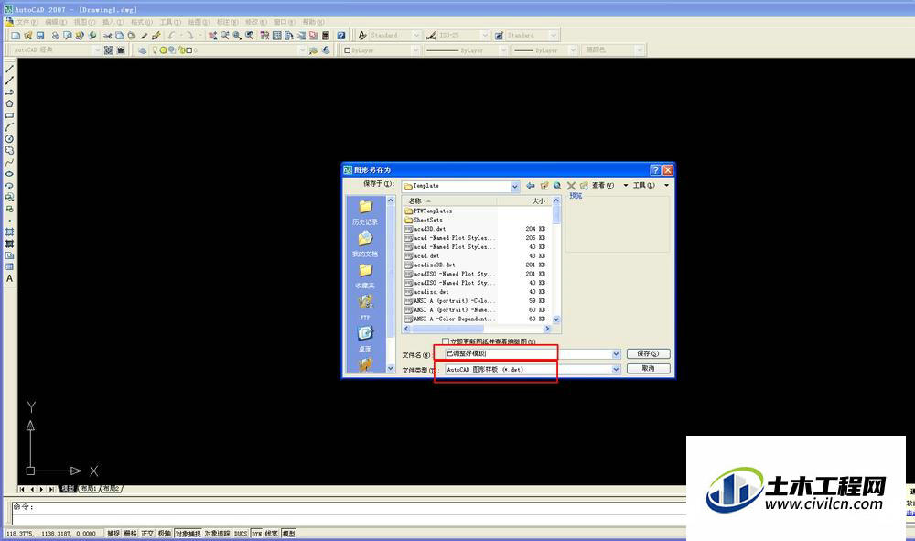The width and height of the screenshot is (915, 541).
Task: Select the Multiline Text A tool
Action: (x=9, y=278)
